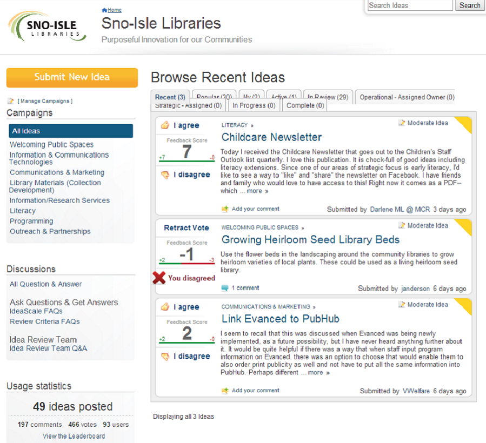Expand Childcare Newsletter text with more link

(x=257, y=191)
